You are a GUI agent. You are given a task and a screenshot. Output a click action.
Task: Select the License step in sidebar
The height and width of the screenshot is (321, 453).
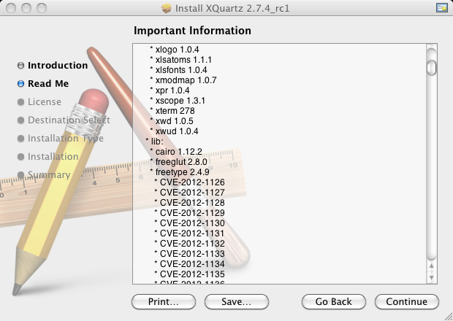click(45, 102)
